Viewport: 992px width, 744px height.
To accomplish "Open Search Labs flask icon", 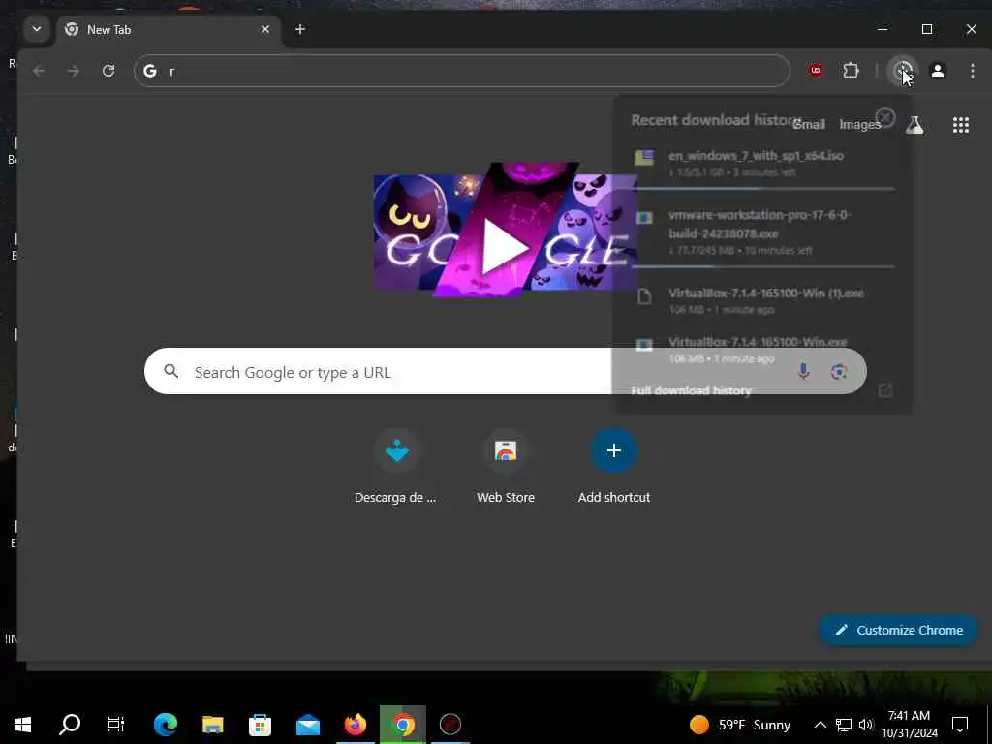I will click(x=914, y=125).
